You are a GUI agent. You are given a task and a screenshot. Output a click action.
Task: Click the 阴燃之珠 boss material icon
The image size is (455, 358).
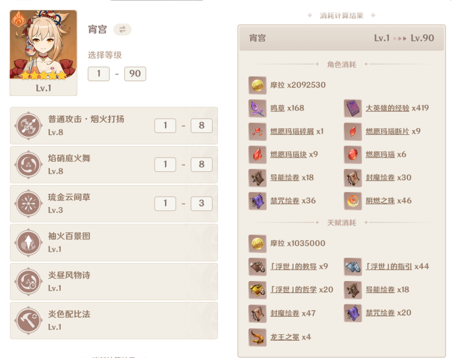[353, 201]
